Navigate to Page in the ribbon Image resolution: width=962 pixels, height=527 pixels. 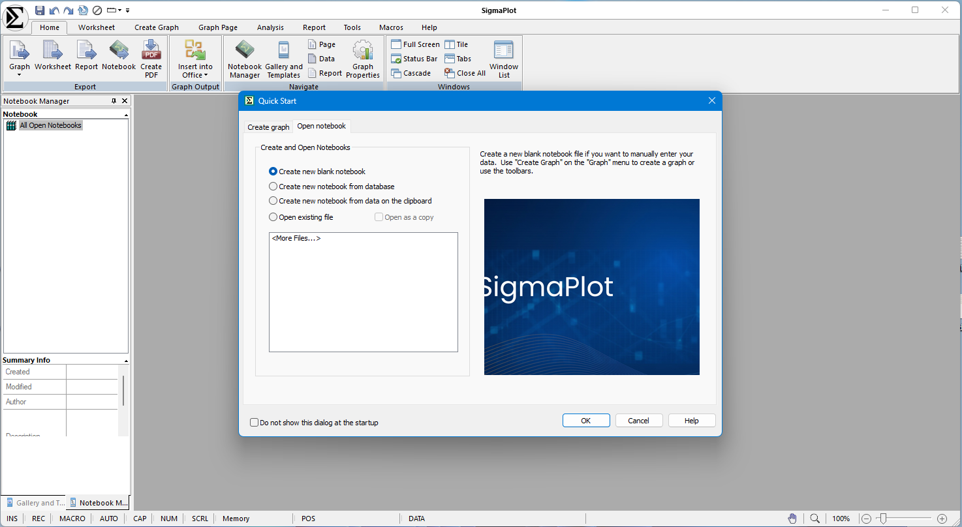tap(322, 44)
